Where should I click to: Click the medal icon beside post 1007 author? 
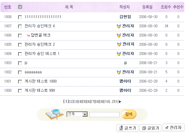point(119,26)
